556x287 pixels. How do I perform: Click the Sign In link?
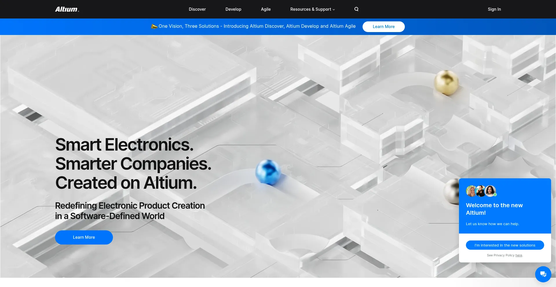494,9
